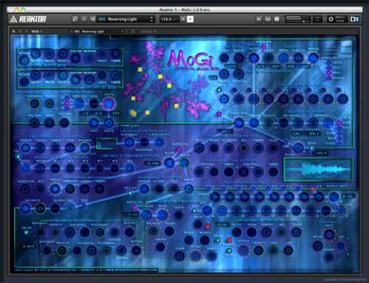The height and width of the screenshot is (283, 369).
Task: Click the MIDI activity icon left of the info button
Action: click(x=268, y=19)
